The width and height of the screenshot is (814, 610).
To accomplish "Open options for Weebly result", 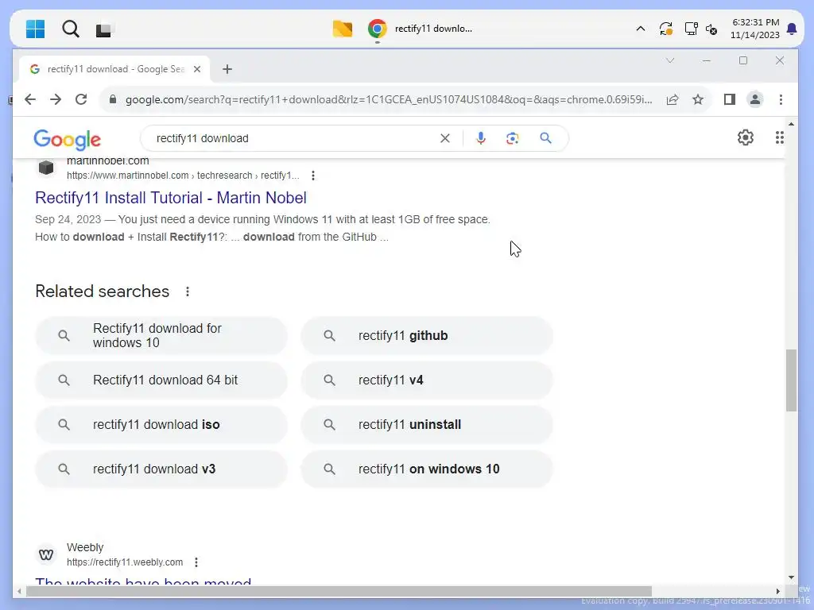I will click(196, 562).
